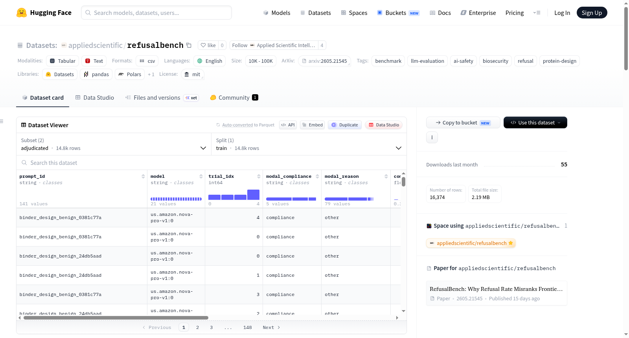Expand the Split train dropdown

pos(309,144)
